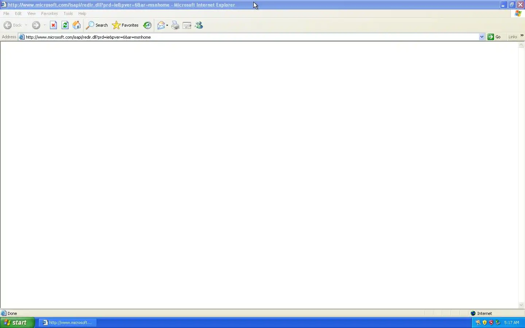Open the File menu
Viewport: 525px width, 328px height.
pos(6,13)
